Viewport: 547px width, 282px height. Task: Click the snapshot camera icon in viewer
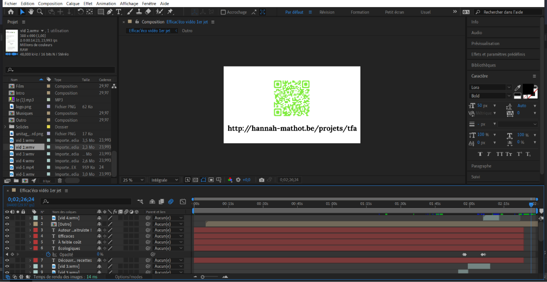point(262,180)
